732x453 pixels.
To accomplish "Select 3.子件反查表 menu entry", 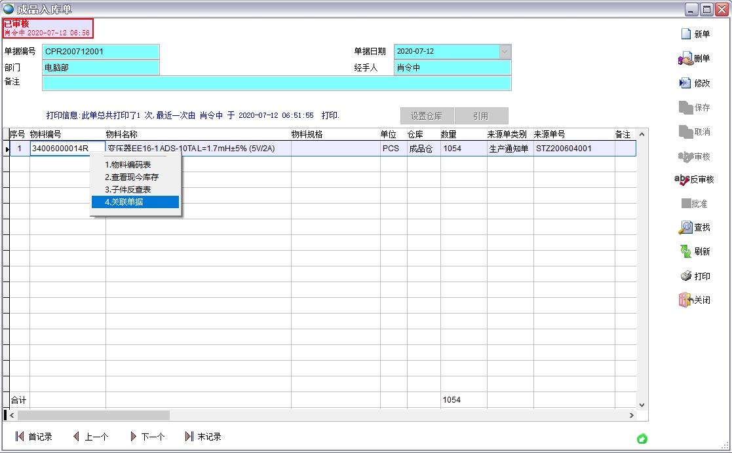I will click(135, 190).
